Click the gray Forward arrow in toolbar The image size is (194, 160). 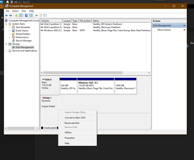pyautogui.click(x=11, y=15)
